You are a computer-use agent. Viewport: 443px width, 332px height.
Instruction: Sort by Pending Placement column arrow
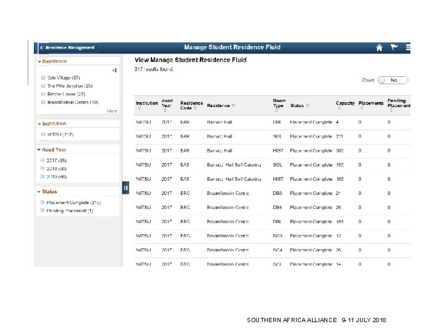[391, 111]
